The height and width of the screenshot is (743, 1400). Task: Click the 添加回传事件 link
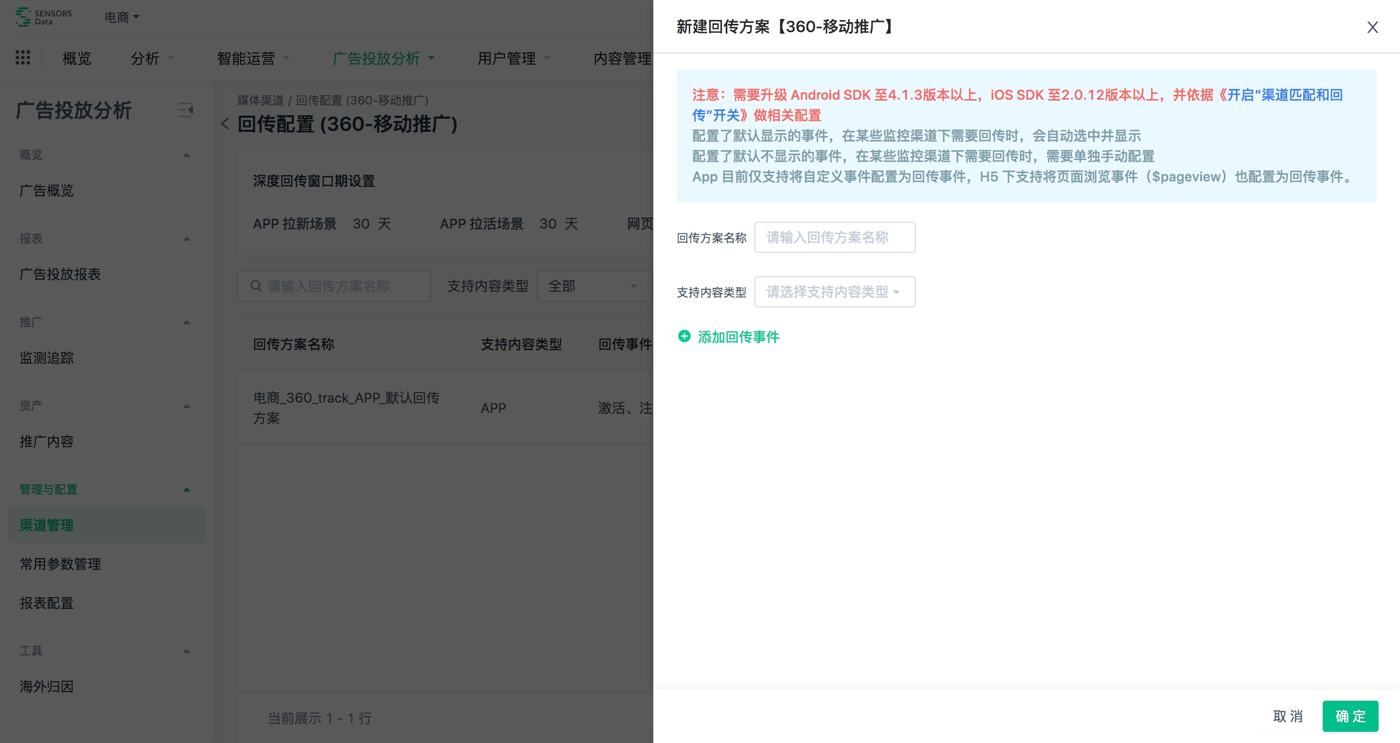pos(738,337)
